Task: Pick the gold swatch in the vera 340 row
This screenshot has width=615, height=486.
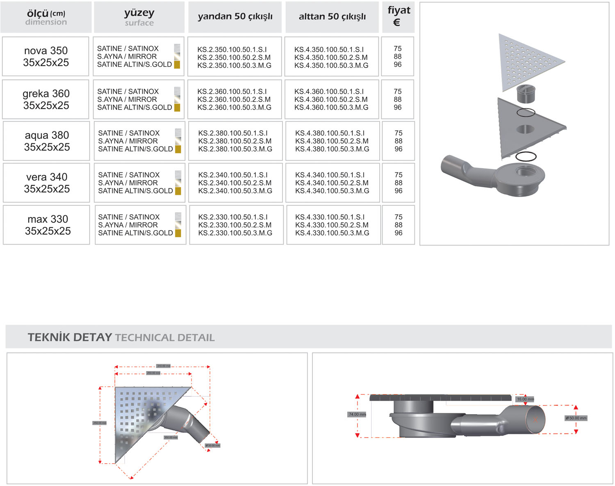Action: (x=178, y=191)
